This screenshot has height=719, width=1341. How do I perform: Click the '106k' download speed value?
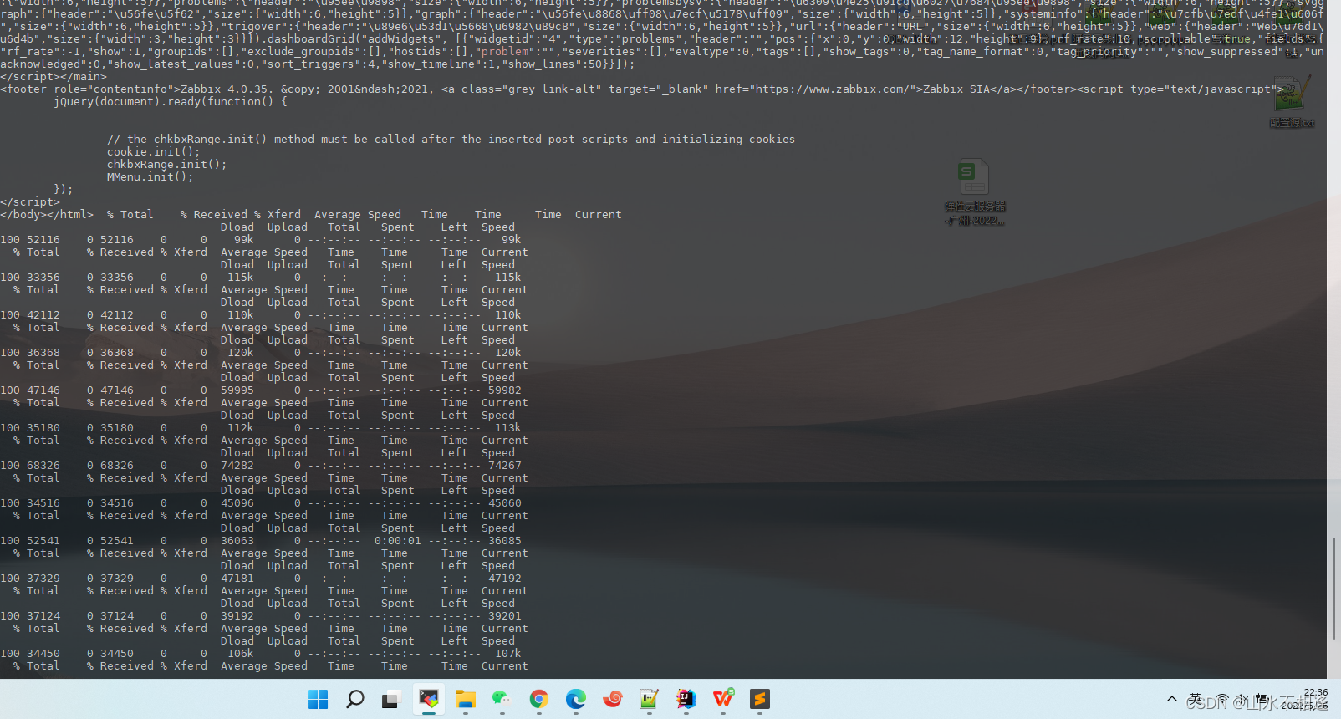[x=241, y=653]
